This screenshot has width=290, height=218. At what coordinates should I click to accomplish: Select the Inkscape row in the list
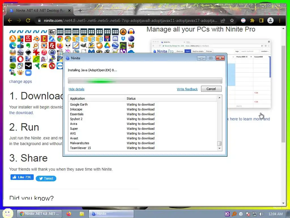tap(142, 109)
